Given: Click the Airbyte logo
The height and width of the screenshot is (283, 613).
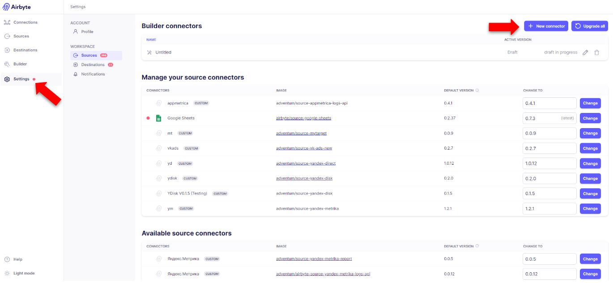Looking at the screenshot, I should pos(17,7).
